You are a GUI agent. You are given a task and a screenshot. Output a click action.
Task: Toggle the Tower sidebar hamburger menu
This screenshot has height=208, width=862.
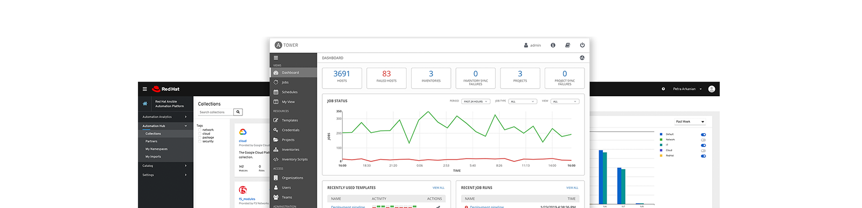click(276, 58)
